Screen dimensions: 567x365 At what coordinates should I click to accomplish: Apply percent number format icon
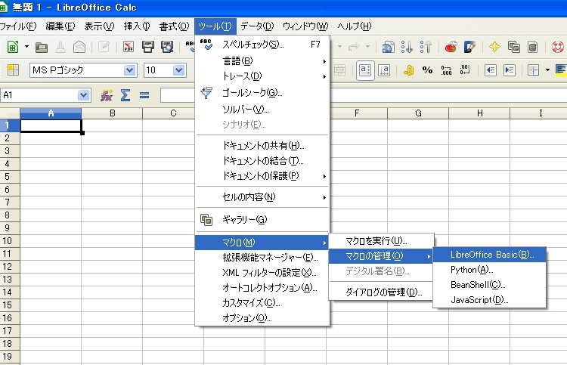[x=427, y=70]
